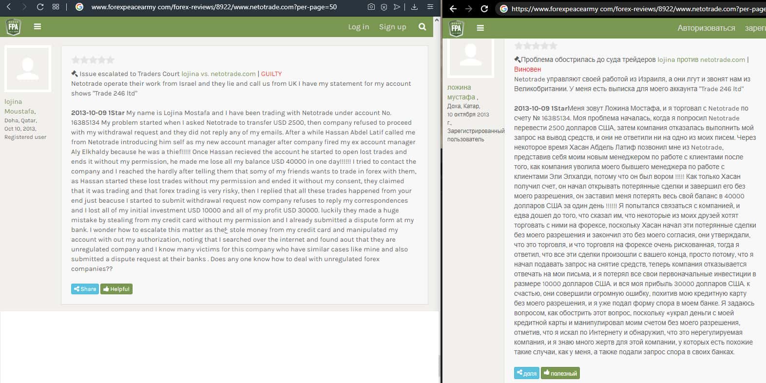This screenshot has width=766, height=383.
Task: Click the '10 октября 2013' date text
Action: [x=468, y=115]
